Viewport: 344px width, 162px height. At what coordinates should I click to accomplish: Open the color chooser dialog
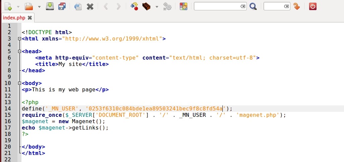tap(184, 6)
